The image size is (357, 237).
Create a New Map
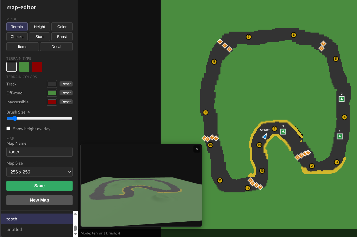[x=39, y=200]
